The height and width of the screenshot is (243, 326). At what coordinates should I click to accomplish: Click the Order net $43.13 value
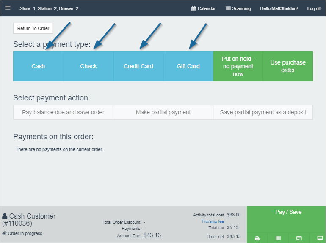point(234,236)
